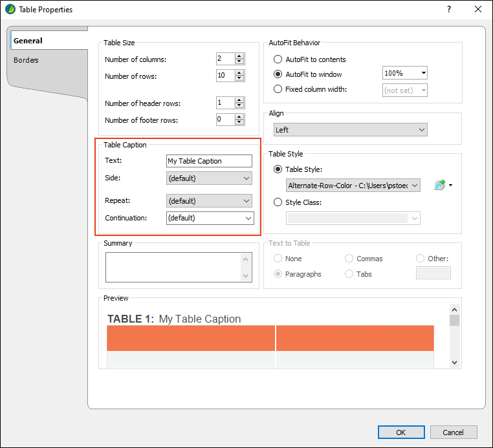The width and height of the screenshot is (493, 448).
Task: Decrease the number of header rows
Action: click(x=239, y=105)
